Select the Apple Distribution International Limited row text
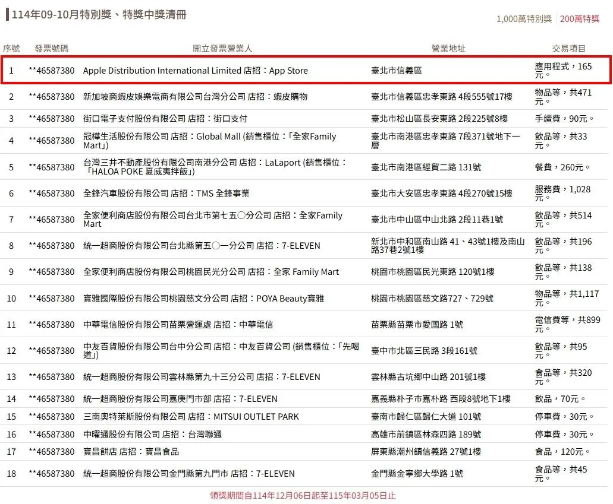 [196, 71]
